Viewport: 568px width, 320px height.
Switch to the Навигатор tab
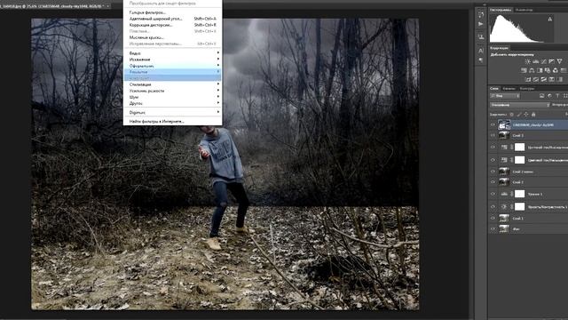(524, 10)
